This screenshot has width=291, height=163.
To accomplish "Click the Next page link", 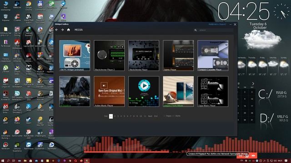I will pos(150,116).
